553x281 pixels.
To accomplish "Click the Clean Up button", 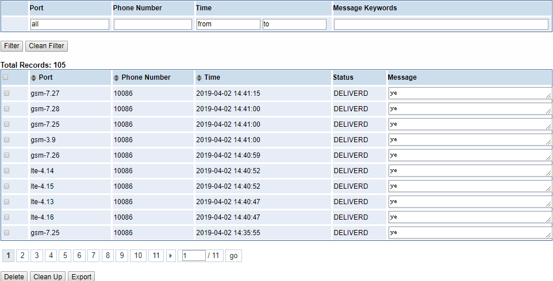I will point(48,276).
